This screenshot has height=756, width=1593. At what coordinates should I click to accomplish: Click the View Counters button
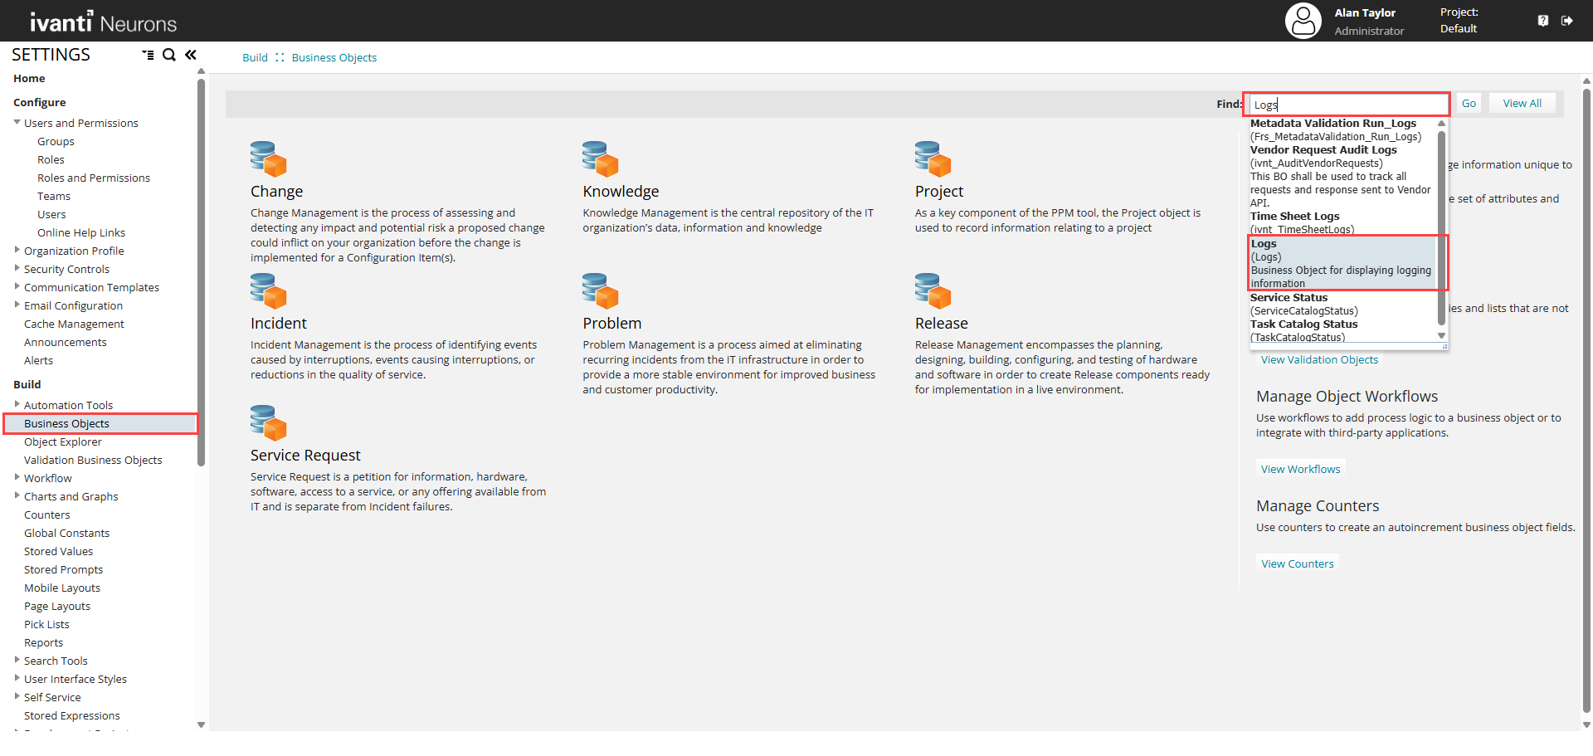pyautogui.click(x=1297, y=563)
